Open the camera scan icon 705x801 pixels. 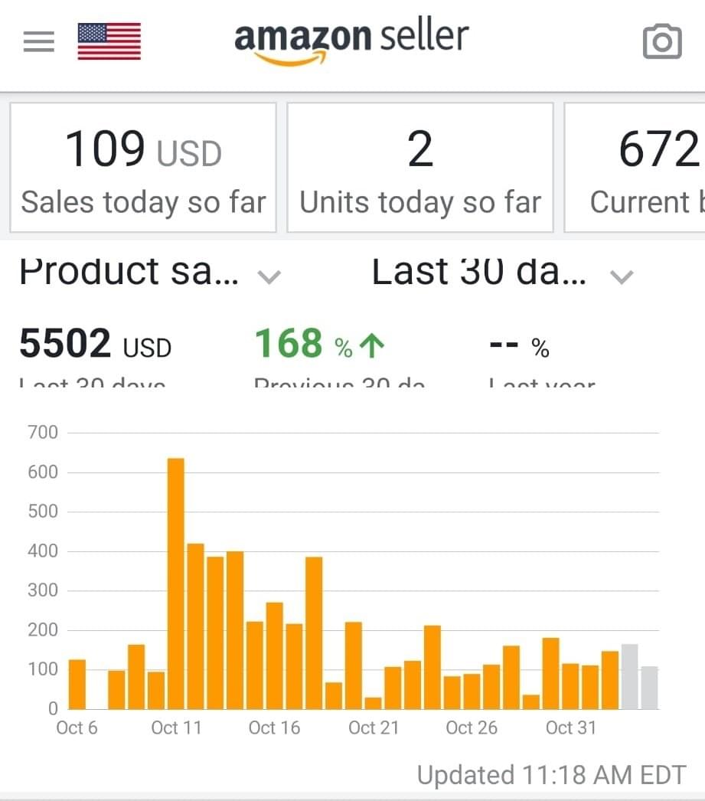coord(661,41)
